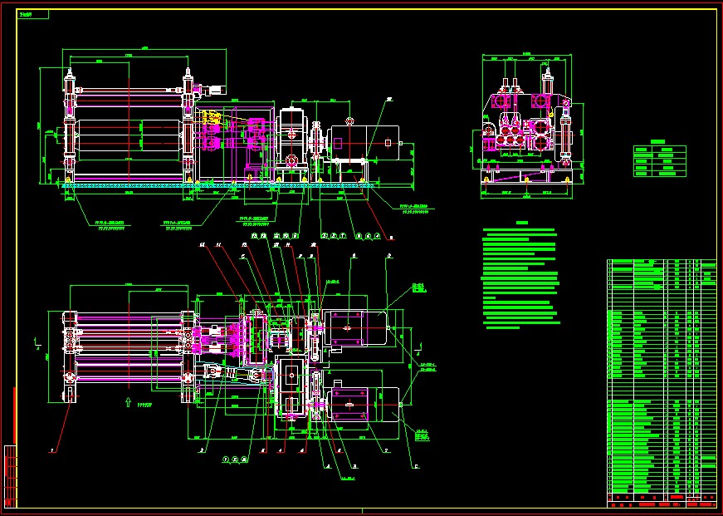Click the cyan foundation base strip
Image resolution: width=723 pixels, height=516 pixels.
coord(217,185)
